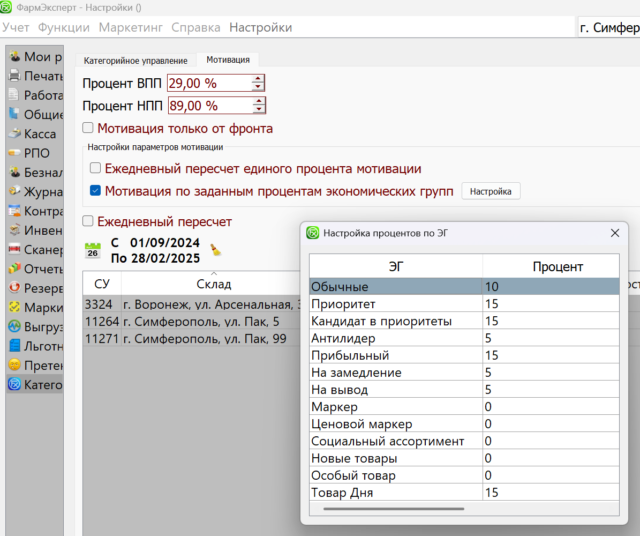Click the Настройка button

(x=491, y=191)
